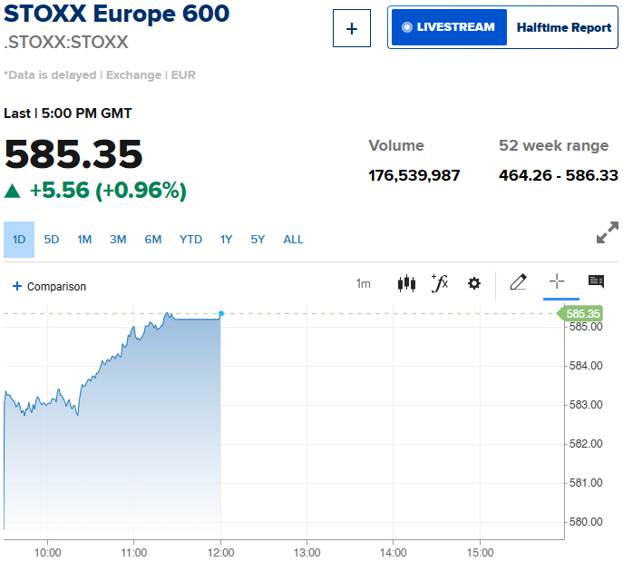Click the LIVESTREAM button
Screen dimensions: 623x562
click(449, 27)
